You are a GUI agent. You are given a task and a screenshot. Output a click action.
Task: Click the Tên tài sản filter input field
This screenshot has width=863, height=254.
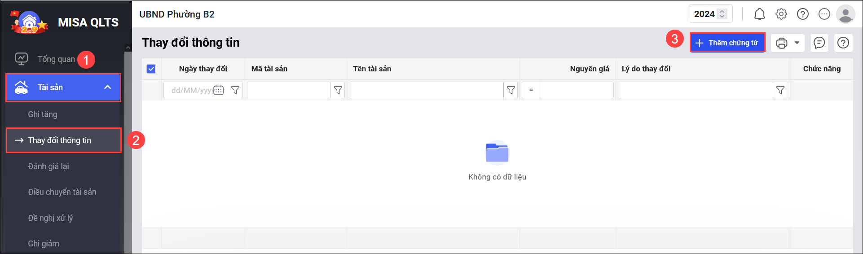426,90
